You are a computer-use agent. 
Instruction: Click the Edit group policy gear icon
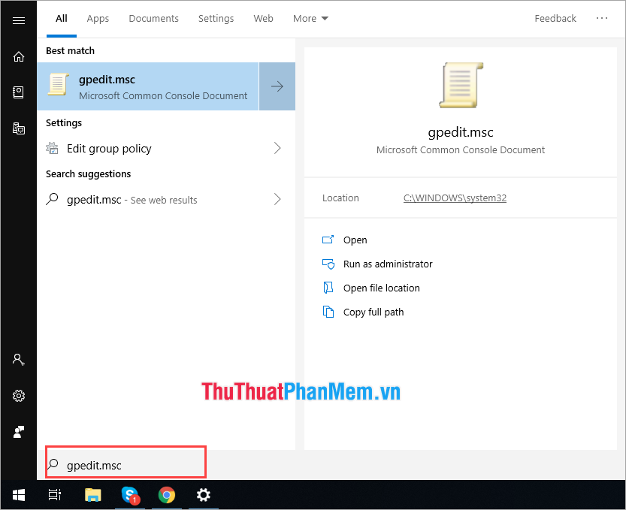[52, 148]
